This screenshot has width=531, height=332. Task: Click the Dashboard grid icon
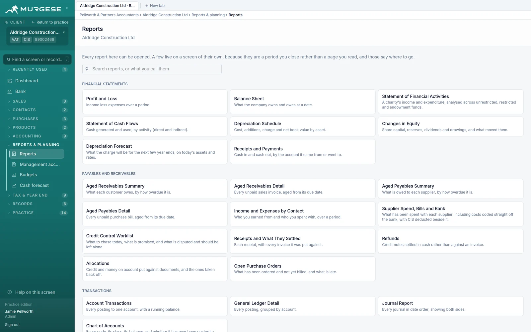pos(10,81)
